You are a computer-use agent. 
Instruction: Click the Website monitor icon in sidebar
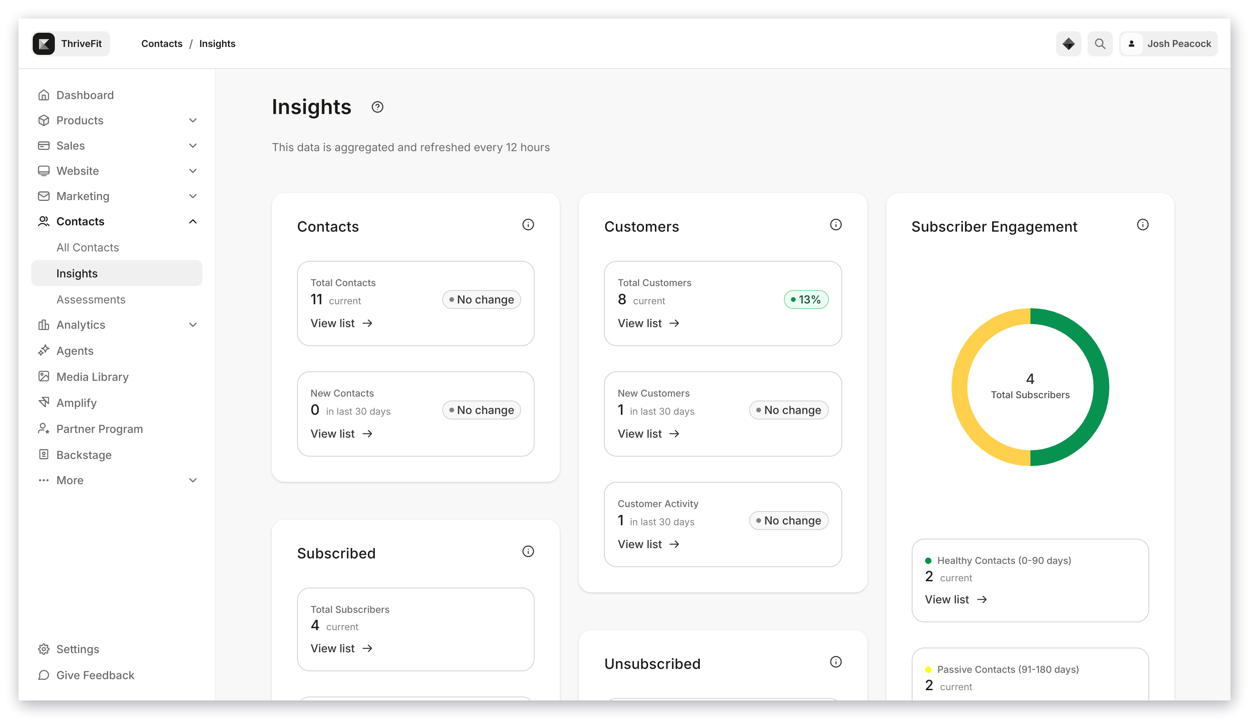[44, 170]
